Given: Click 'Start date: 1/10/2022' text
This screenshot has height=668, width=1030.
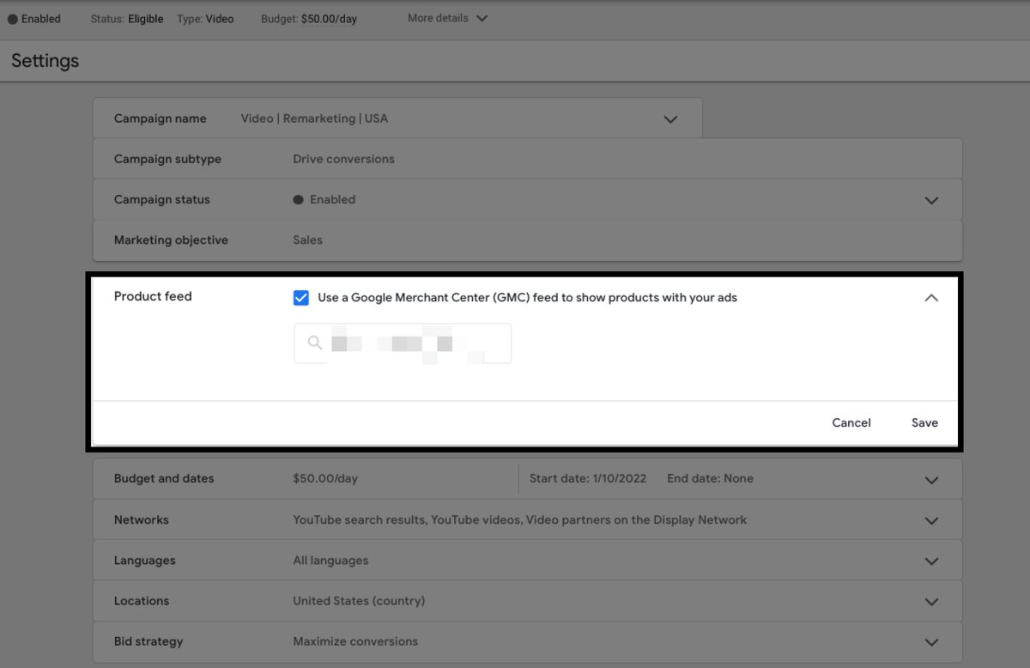Looking at the screenshot, I should 588,478.
